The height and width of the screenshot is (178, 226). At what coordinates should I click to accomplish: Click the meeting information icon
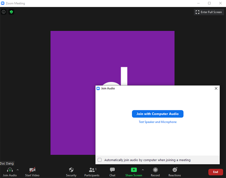coord(4,12)
